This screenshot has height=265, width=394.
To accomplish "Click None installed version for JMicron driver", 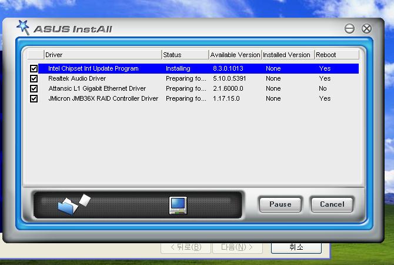I will (273, 99).
